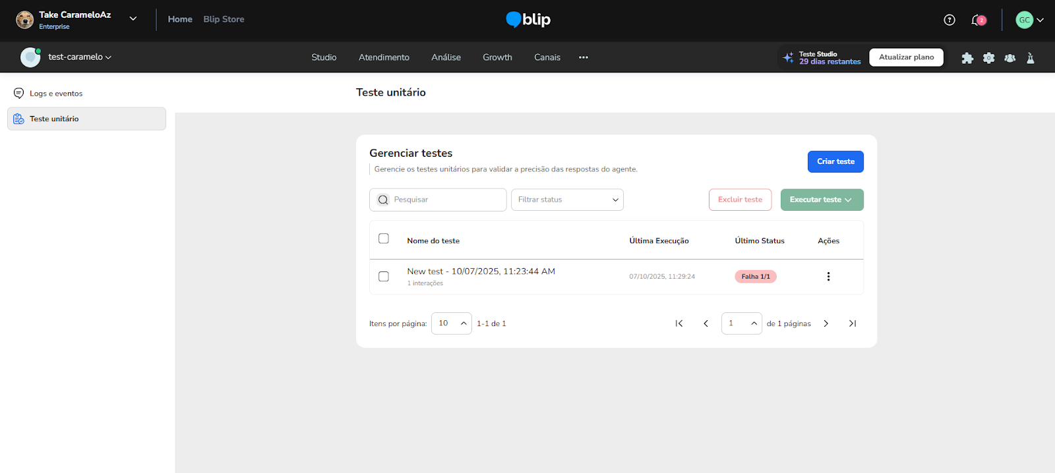Screen dimensions: 1055x473
Task: Open the notifications bell icon
Action: [x=977, y=20]
